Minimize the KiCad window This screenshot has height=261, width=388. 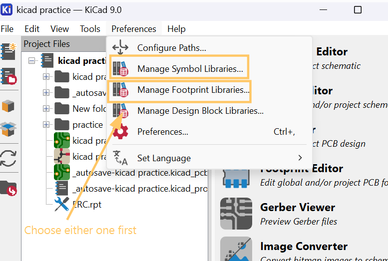click(323, 10)
